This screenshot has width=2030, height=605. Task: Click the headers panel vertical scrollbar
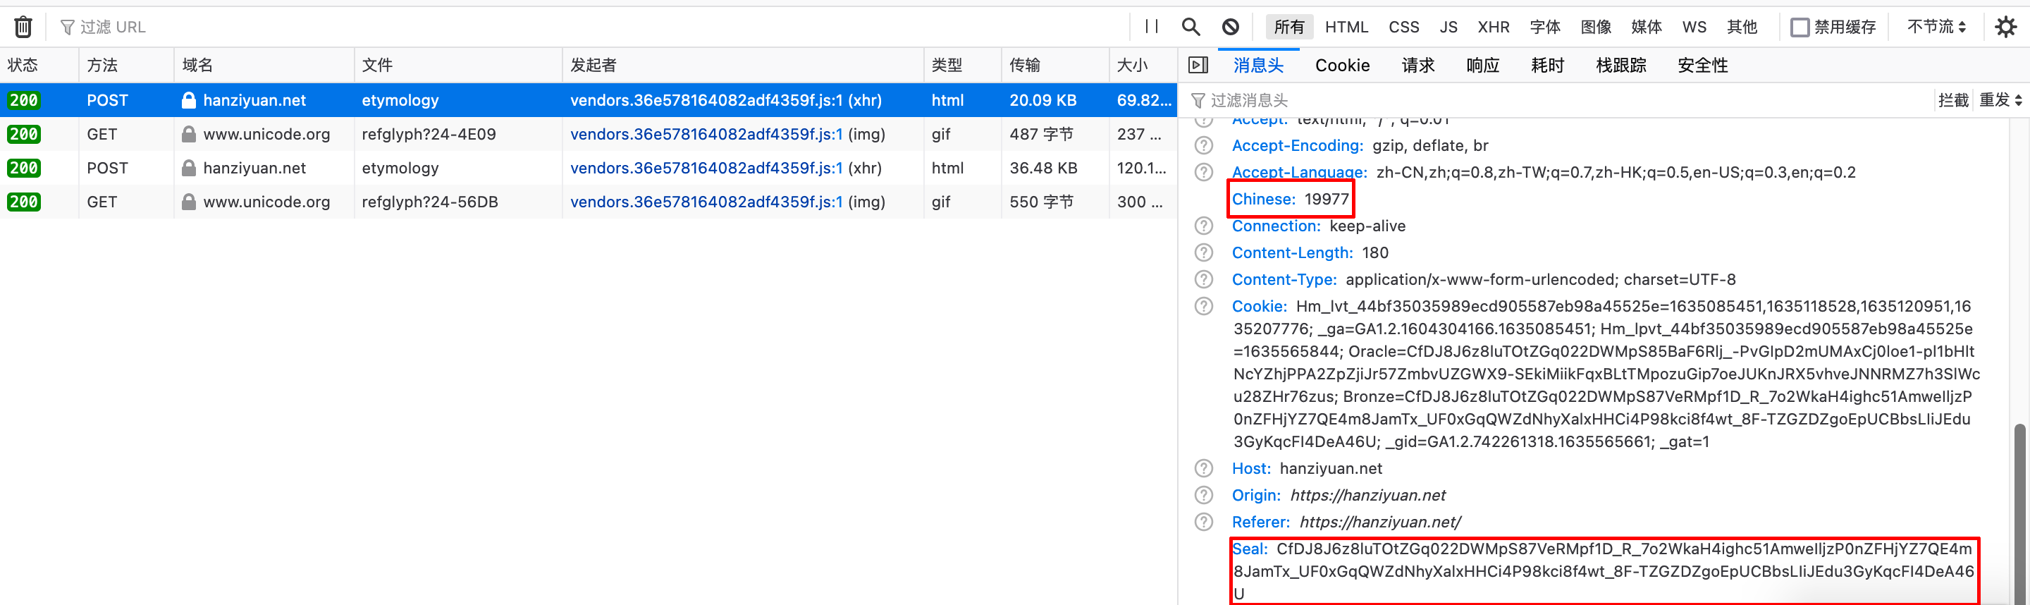click(x=2019, y=513)
